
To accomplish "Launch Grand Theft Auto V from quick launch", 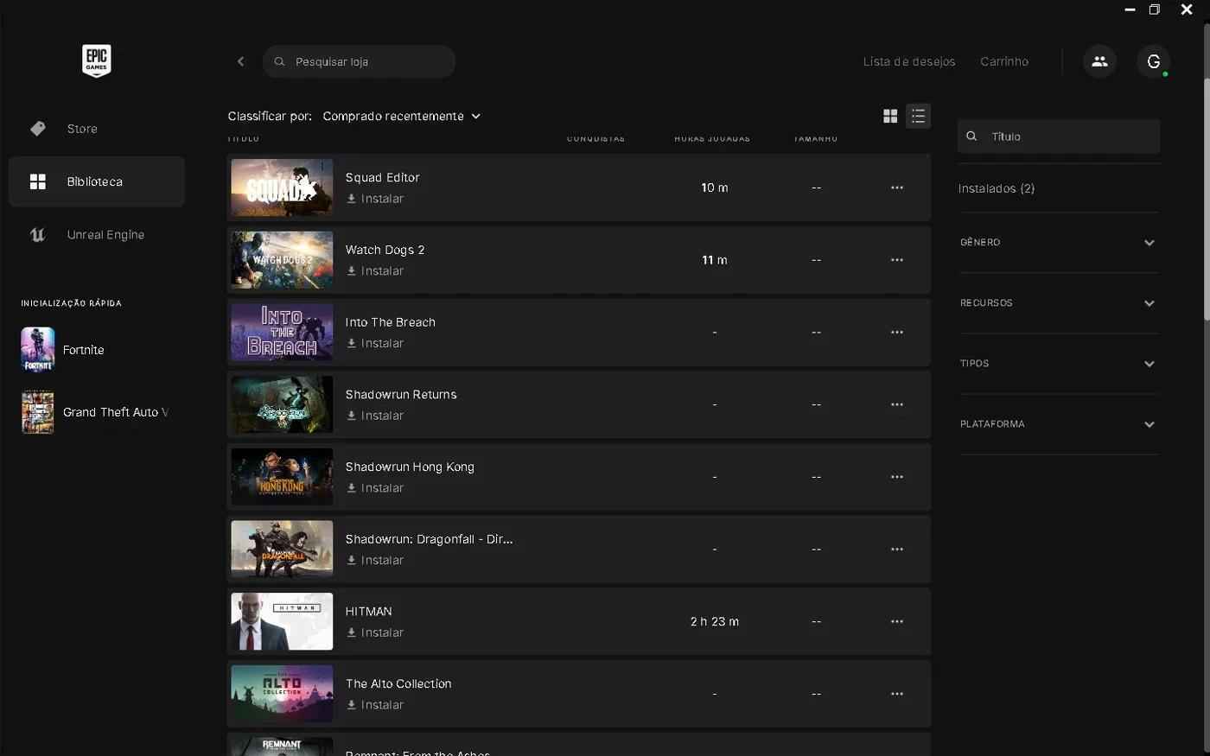I will (x=96, y=412).
